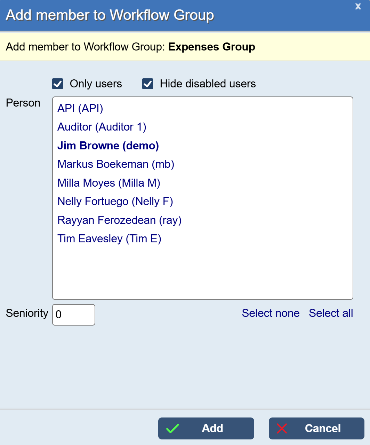Toggle the Only users checkbox
Screen dimensions: 370x445
click(58, 84)
